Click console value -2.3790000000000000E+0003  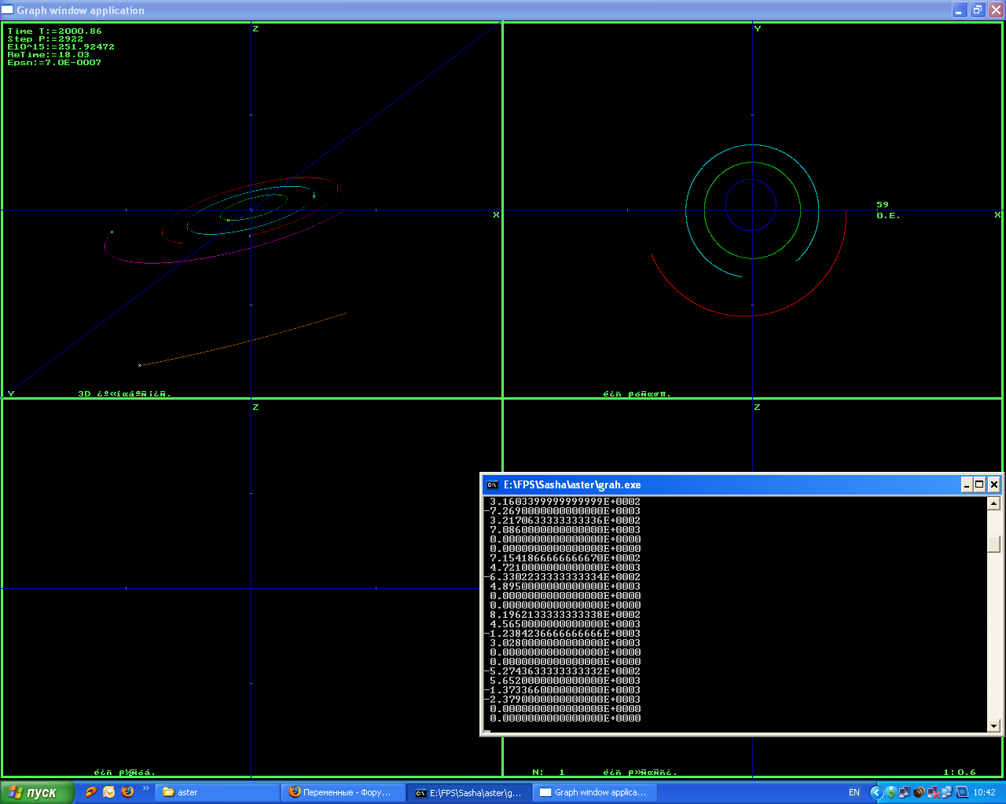(563, 700)
